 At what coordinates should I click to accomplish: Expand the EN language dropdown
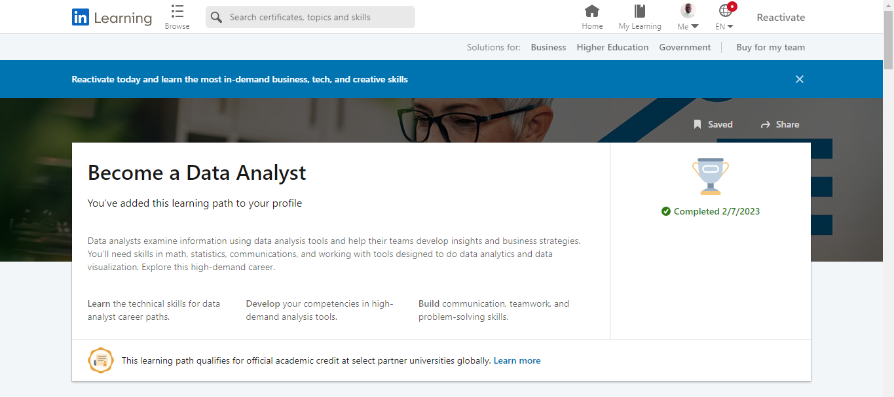pos(730,27)
